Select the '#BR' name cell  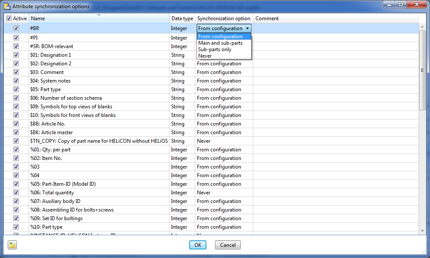[x=99, y=28]
